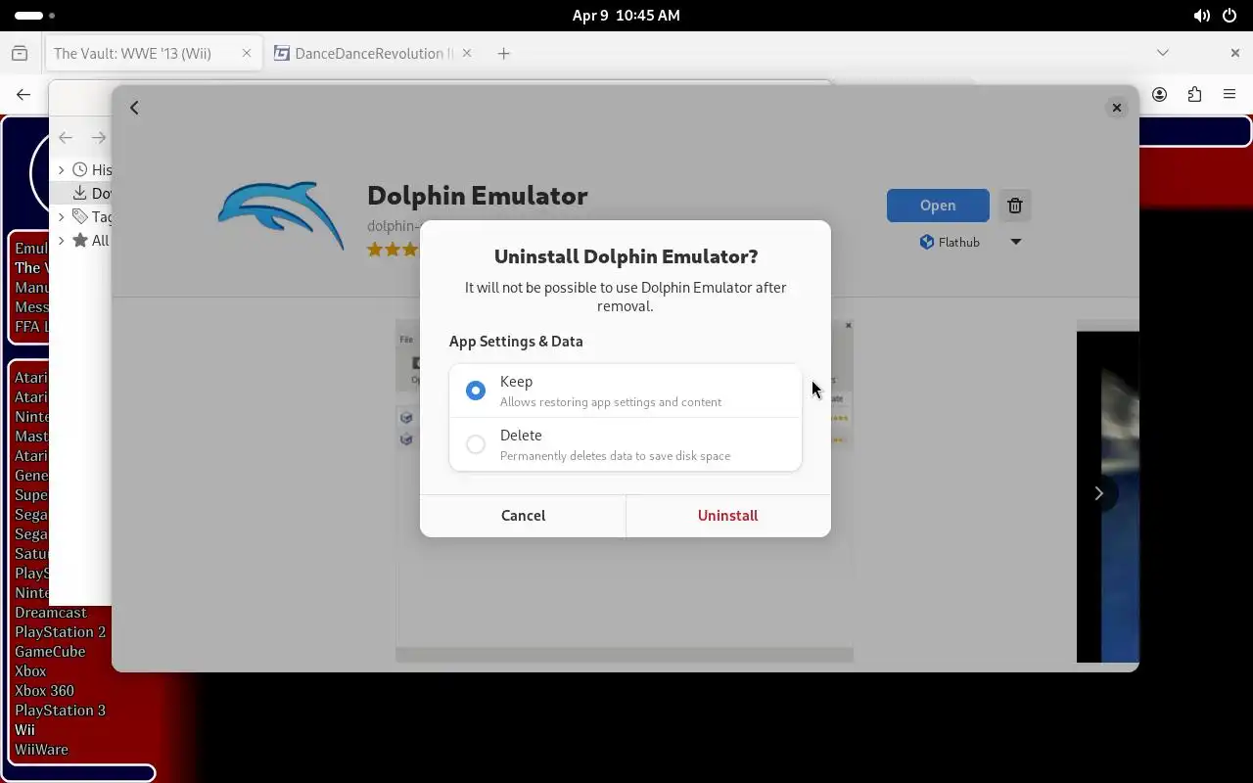Open the system volume icon in top bar
This screenshot has width=1253, height=783.
1201,16
